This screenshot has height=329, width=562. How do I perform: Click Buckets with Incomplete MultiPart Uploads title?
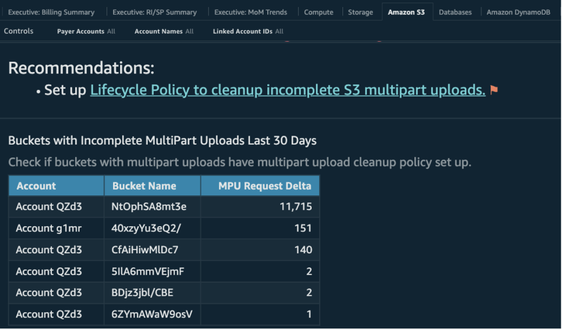tap(162, 140)
